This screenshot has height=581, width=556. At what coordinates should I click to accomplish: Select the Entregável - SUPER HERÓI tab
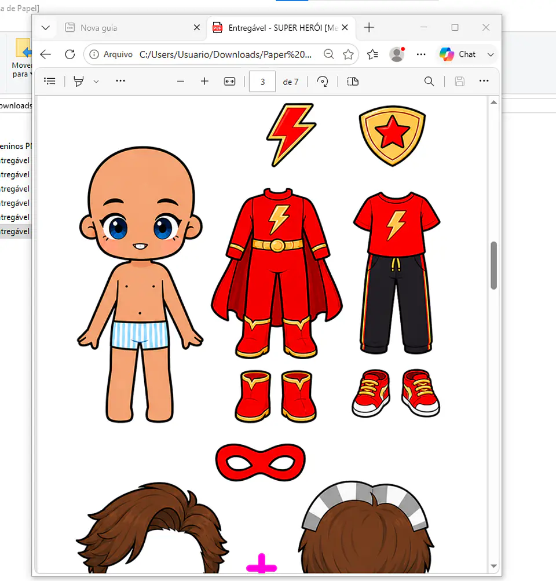point(281,28)
